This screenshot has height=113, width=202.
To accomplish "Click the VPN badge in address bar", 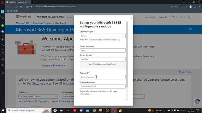I will coord(28,7).
